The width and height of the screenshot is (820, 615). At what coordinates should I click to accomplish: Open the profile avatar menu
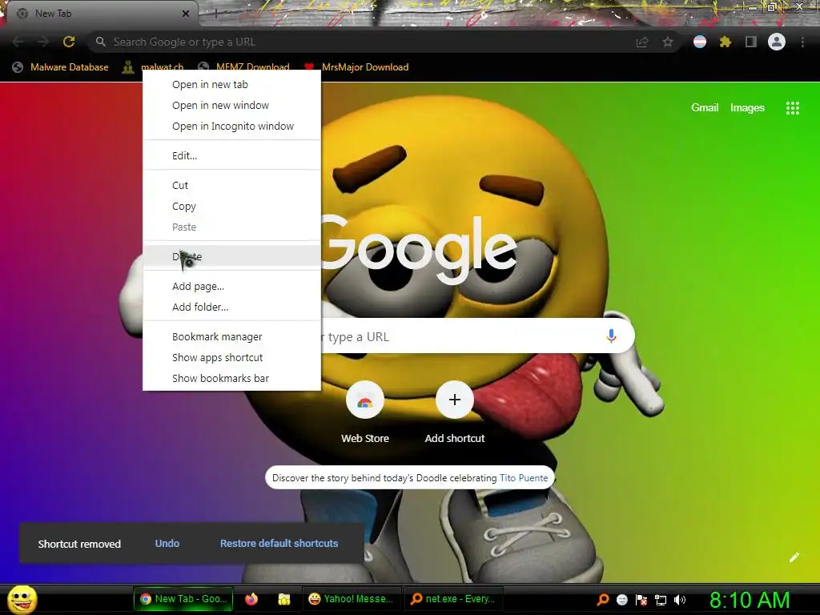[x=777, y=42]
